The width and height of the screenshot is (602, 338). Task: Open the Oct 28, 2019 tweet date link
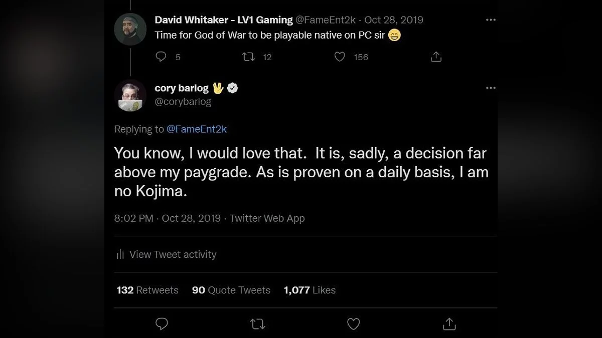click(191, 218)
